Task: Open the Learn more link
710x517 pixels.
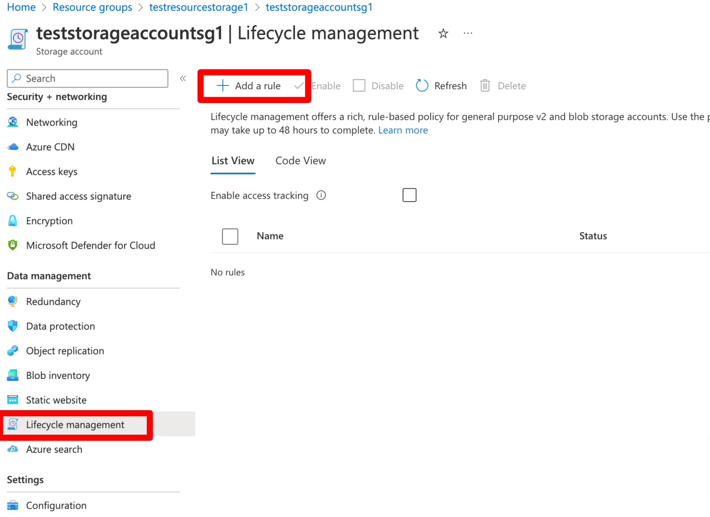Action: coord(403,130)
